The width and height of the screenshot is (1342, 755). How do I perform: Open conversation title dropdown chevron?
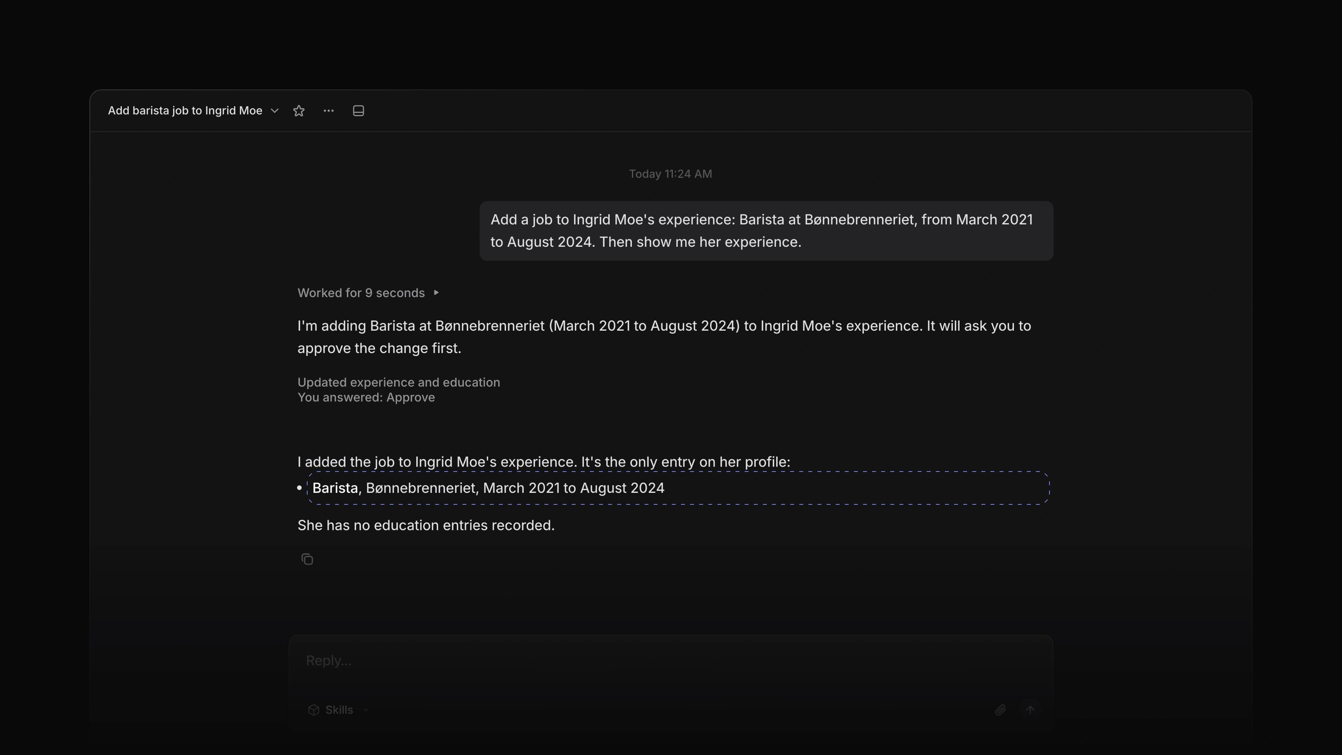tap(275, 110)
